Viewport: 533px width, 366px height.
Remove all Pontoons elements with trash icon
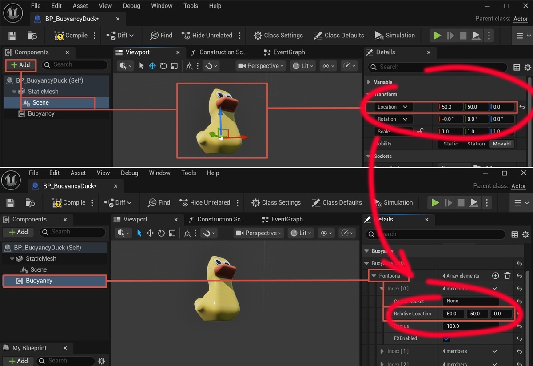508,276
